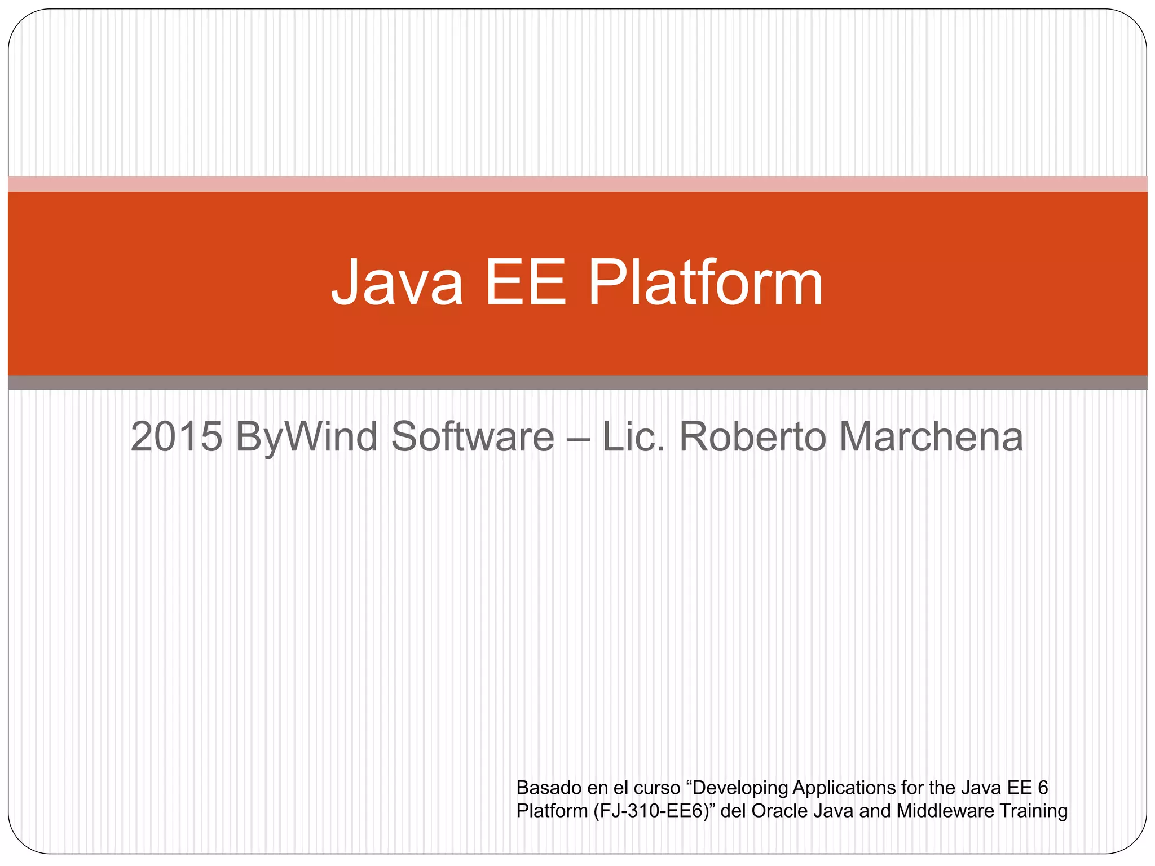The image size is (1155, 866).
Task: Click the word "Software" in the subtitle
Action: click(x=473, y=437)
